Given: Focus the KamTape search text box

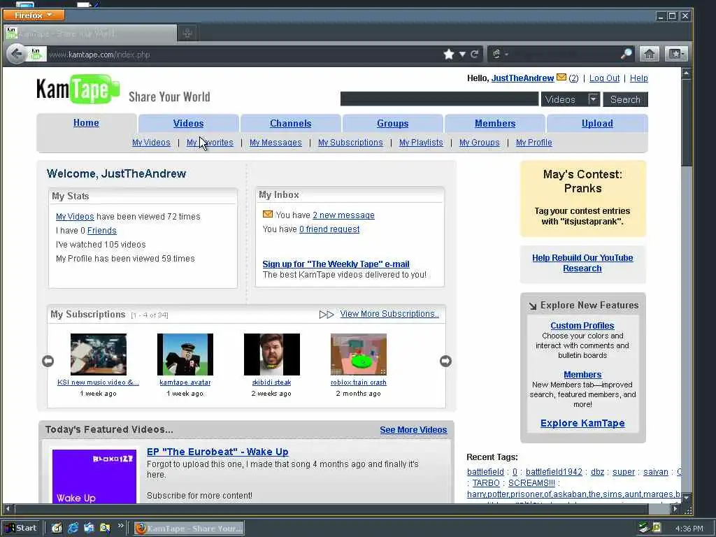Looking at the screenshot, I should click(439, 99).
